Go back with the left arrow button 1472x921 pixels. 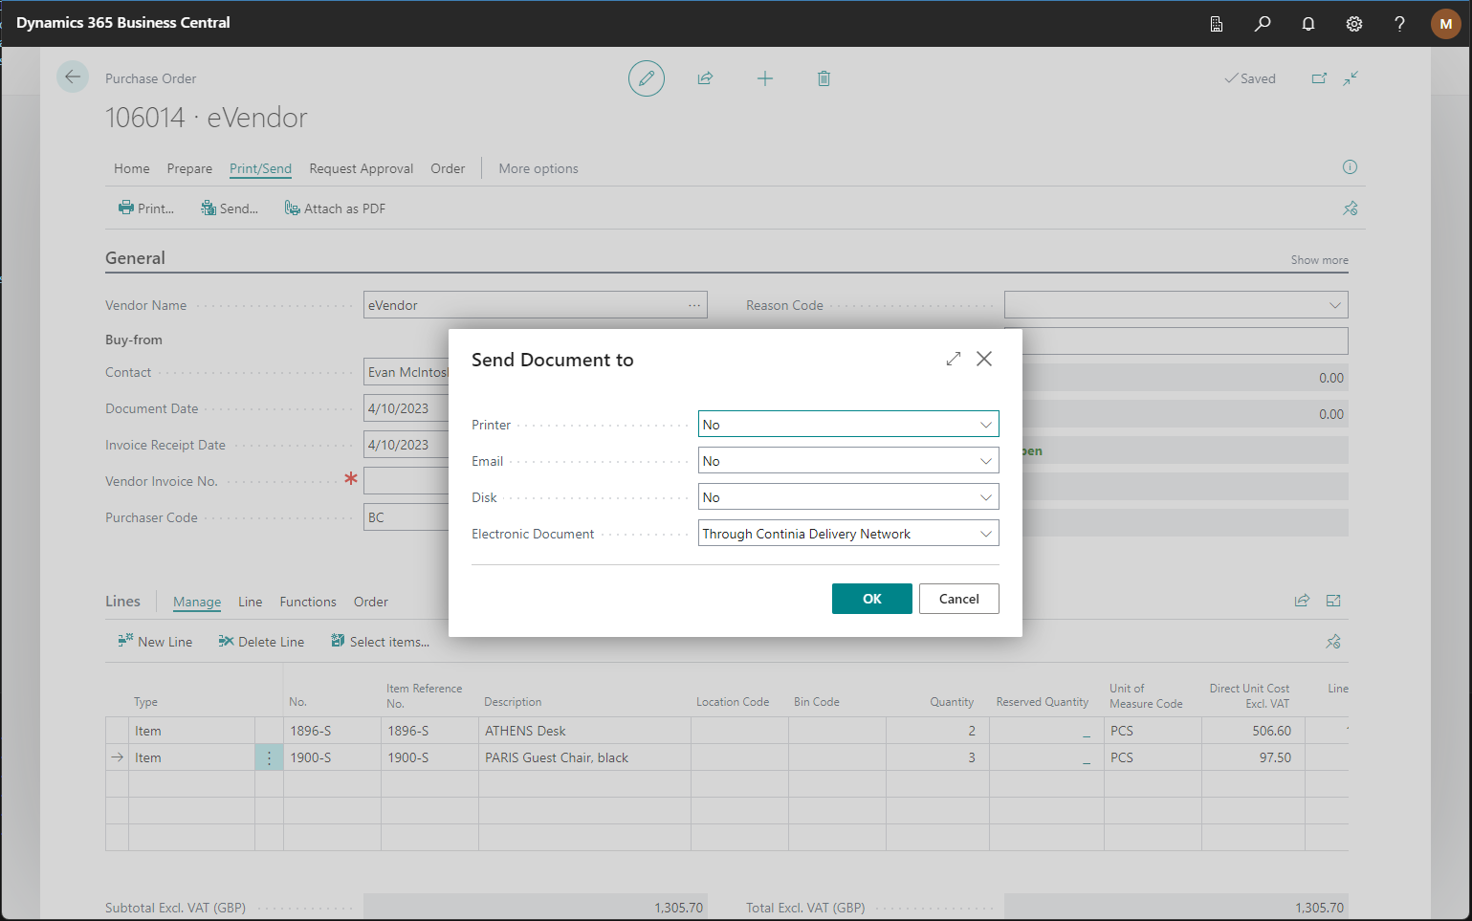pos(73,77)
